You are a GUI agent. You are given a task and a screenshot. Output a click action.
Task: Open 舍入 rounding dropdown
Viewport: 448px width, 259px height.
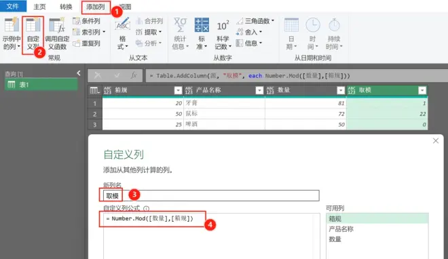click(x=249, y=33)
